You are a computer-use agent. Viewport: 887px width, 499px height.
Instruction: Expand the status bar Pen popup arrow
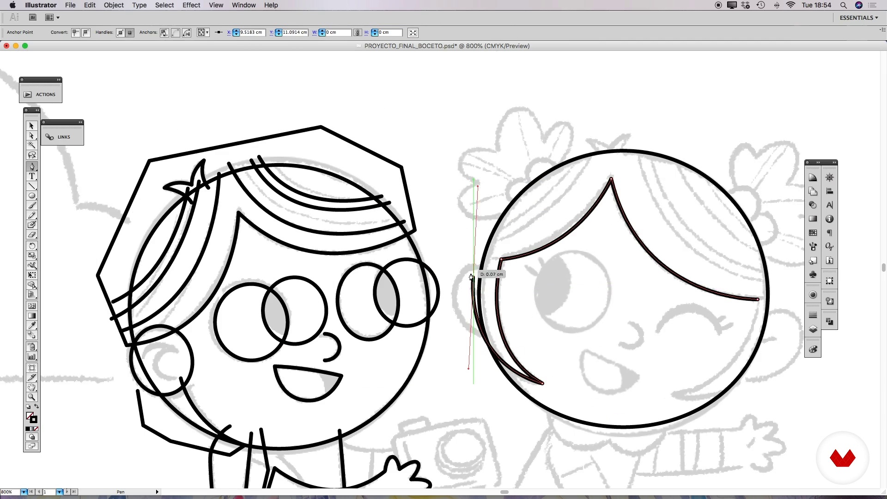tap(157, 492)
